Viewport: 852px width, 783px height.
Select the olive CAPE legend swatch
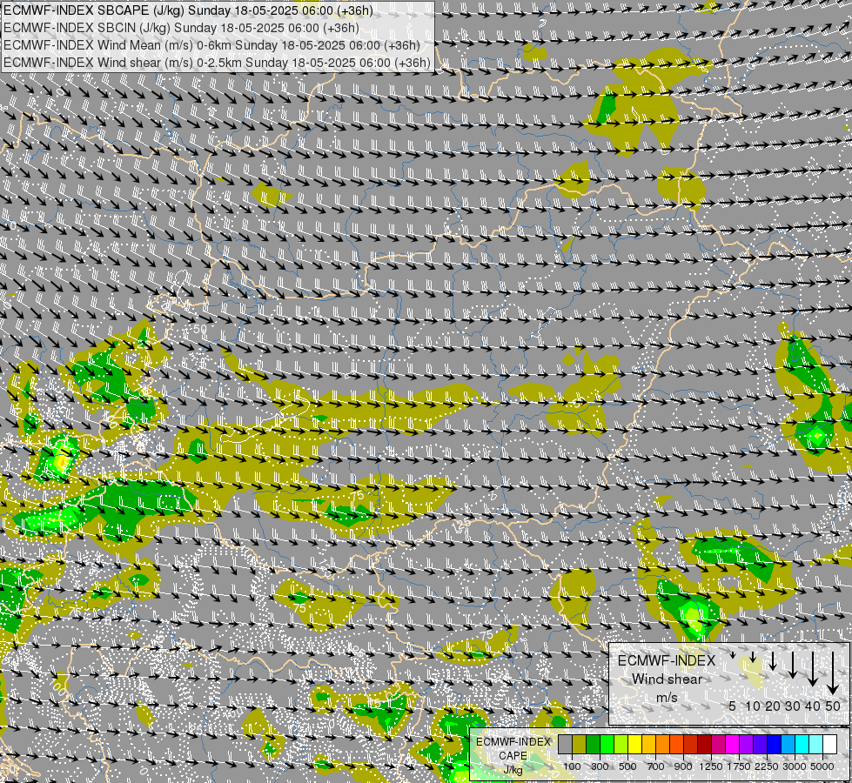coord(580,744)
